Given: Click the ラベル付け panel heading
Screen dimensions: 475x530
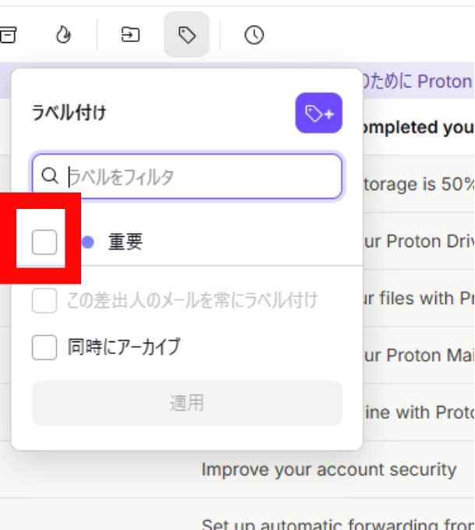Looking at the screenshot, I should click(x=69, y=112).
